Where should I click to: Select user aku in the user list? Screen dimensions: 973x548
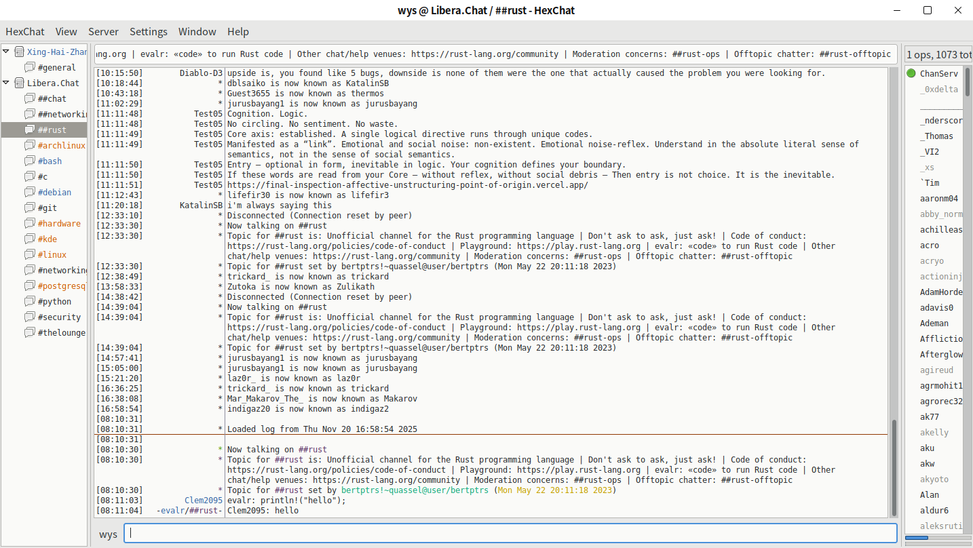927,448
